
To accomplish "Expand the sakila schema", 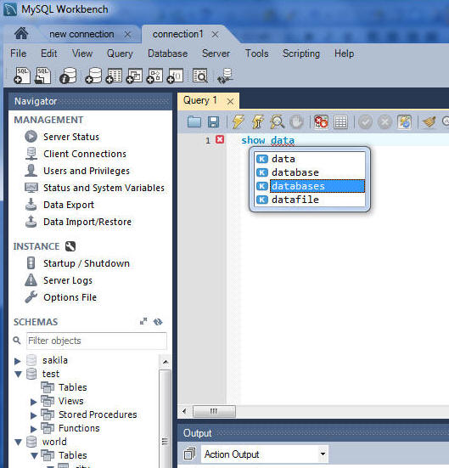I will [18, 361].
